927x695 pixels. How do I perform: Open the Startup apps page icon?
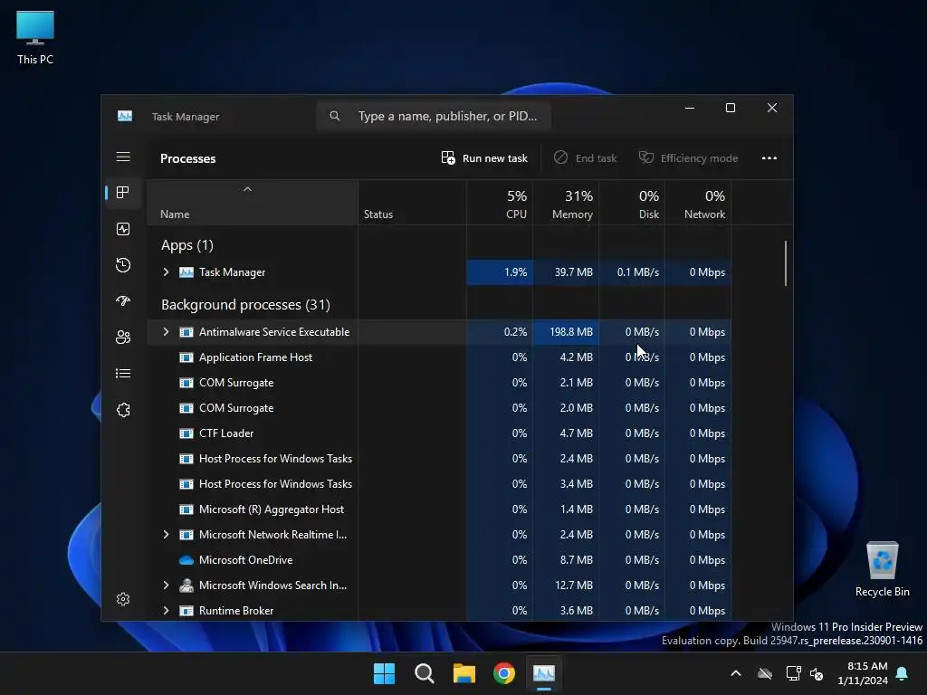[x=123, y=300]
